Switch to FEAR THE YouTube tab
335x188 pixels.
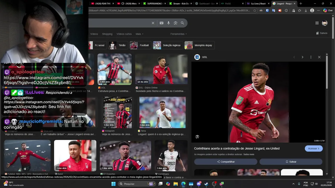click(102, 4)
